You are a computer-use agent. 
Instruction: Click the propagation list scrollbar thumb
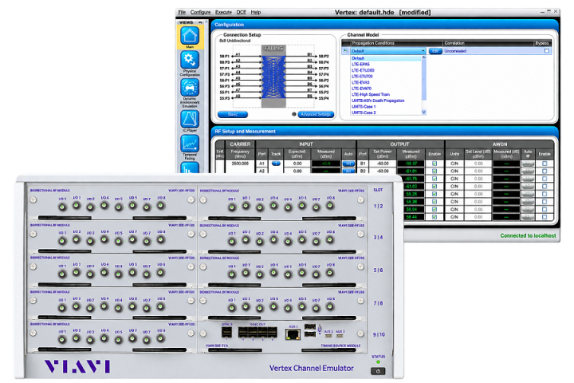(424, 80)
